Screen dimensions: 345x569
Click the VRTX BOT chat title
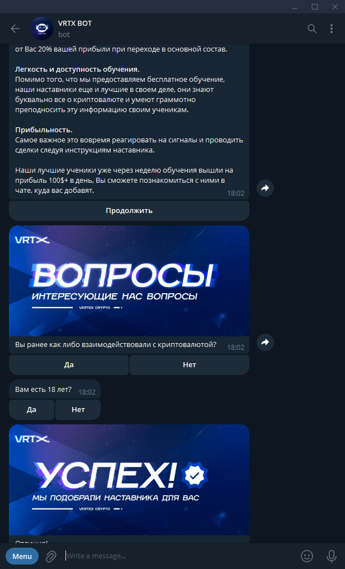tap(75, 23)
